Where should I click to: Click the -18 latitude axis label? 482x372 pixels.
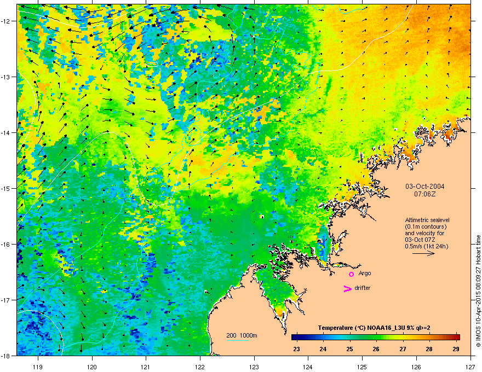point(6,356)
